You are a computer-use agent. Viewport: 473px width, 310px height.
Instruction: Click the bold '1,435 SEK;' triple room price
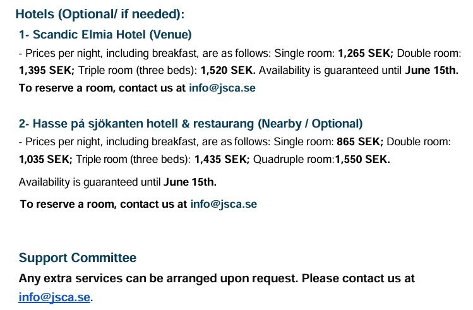coord(222,159)
